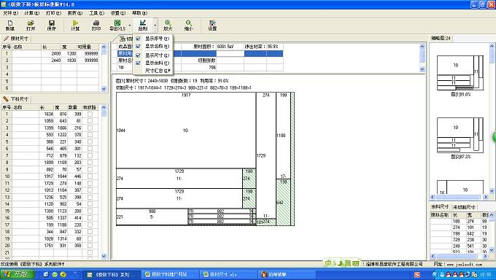Screen dimensions: 496x280
Task: Select the 图[1] 91.0% layout thumbnail
Action: point(460,76)
